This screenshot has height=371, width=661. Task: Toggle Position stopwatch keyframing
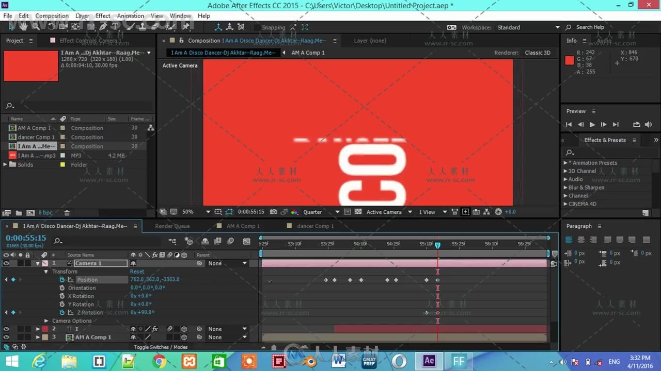click(x=62, y=280)
